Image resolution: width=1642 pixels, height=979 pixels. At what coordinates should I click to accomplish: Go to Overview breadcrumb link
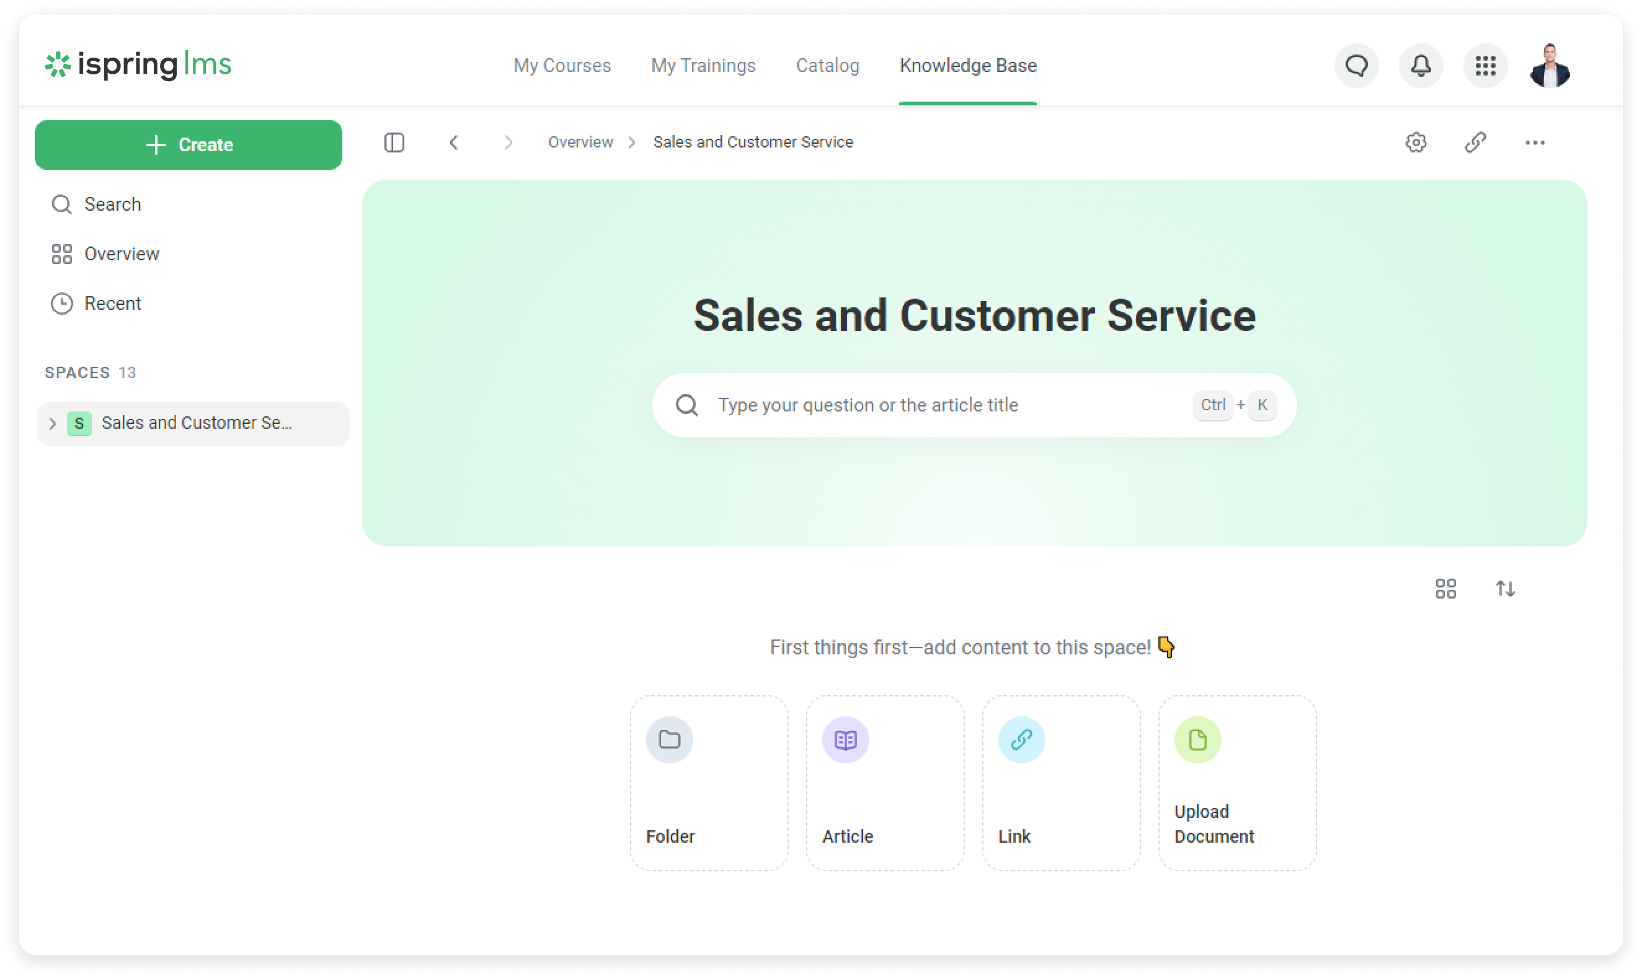click(x=580, y=143)
